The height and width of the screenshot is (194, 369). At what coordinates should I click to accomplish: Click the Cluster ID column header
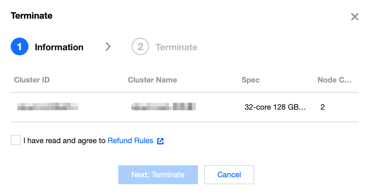point(32,80)
